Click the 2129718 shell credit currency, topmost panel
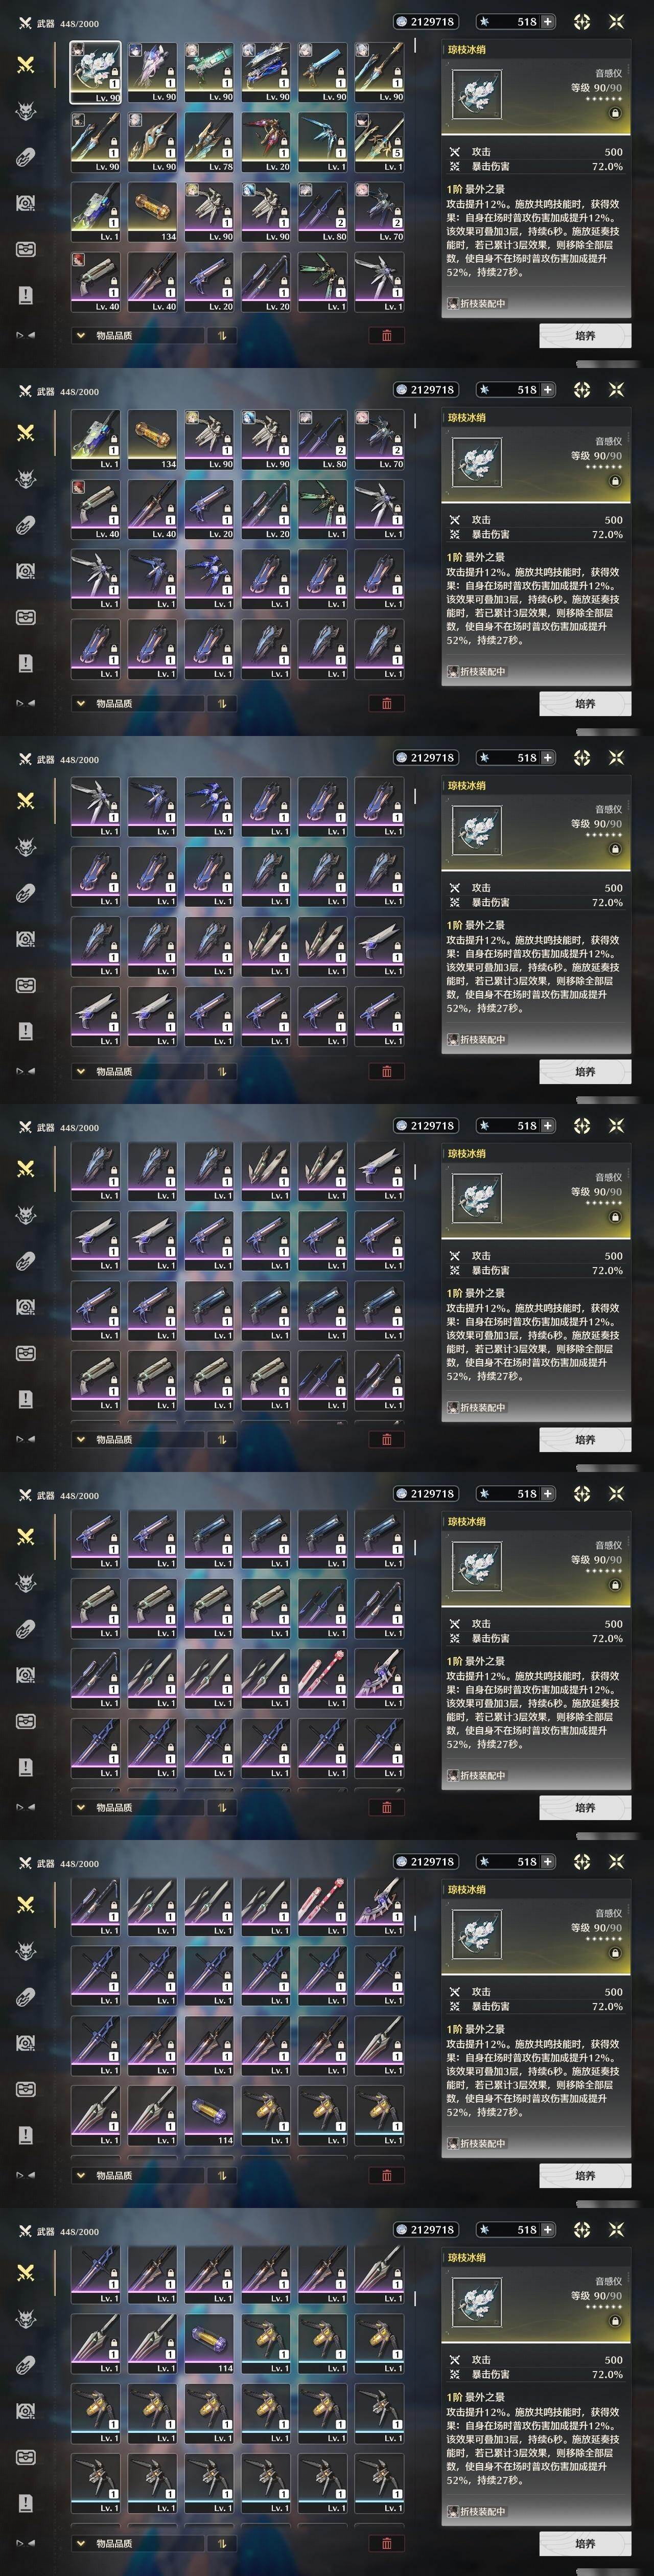Image resolution: width=654 pixels, height=2576 pixels. coord(425,21)
